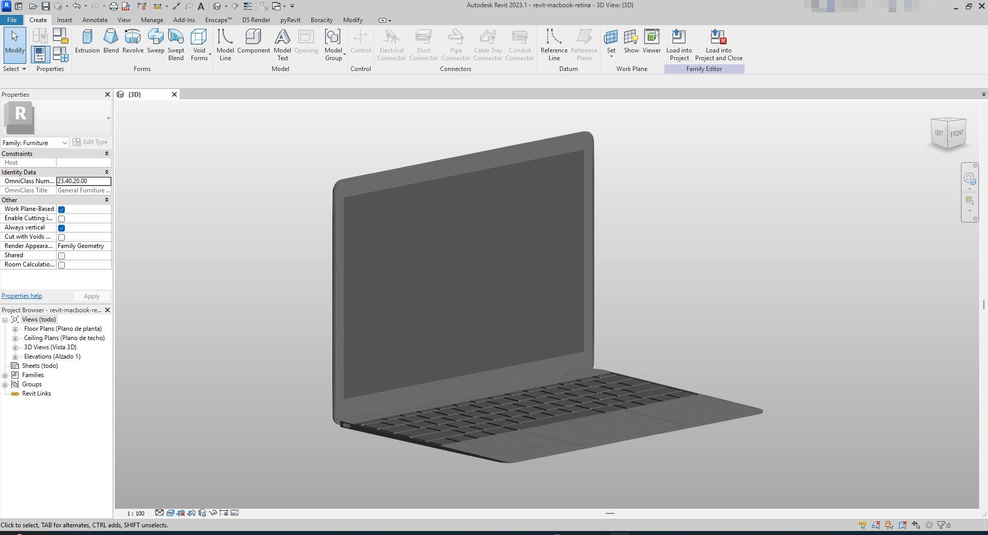The width and height of the screenshot is (988, 535).
Task: Open the Select panel dropdown
Action: 14,69
